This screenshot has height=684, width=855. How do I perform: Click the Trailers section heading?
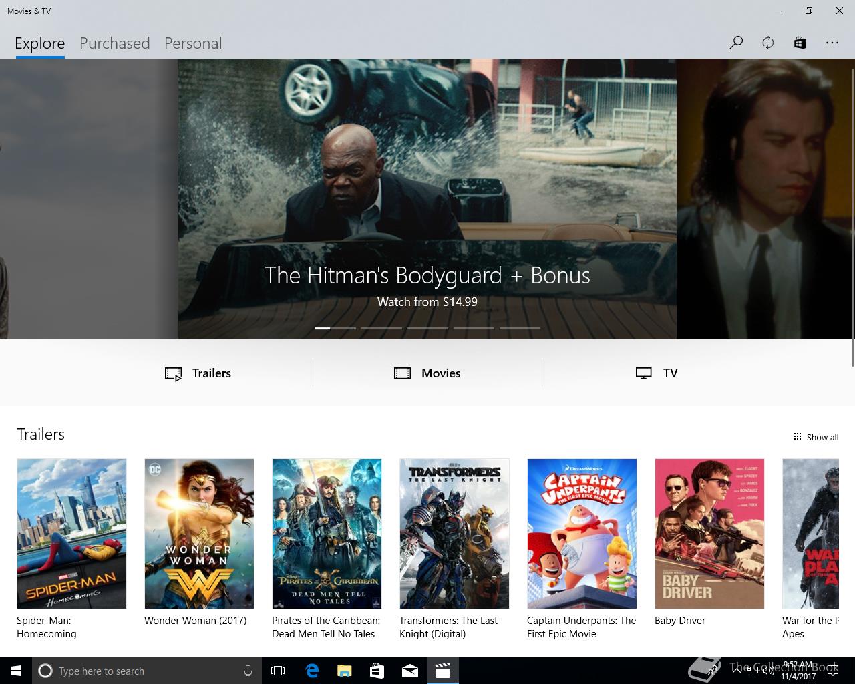pyautogui.click(x=41, y=434)
